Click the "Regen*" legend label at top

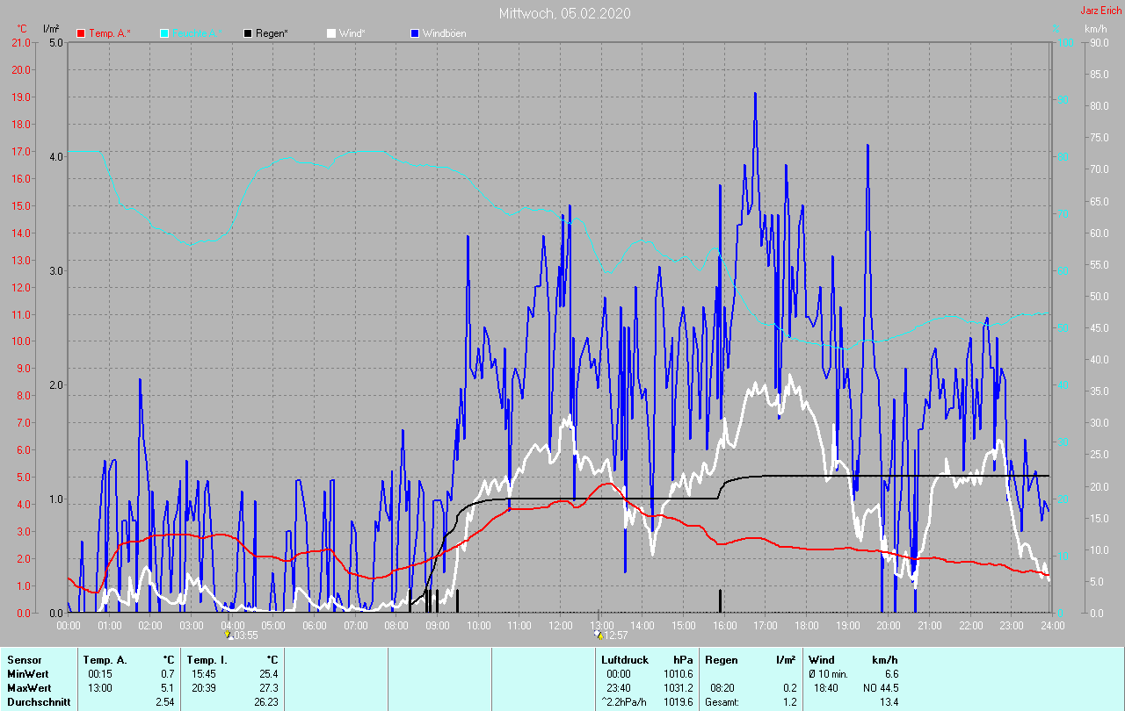(272, 33)
